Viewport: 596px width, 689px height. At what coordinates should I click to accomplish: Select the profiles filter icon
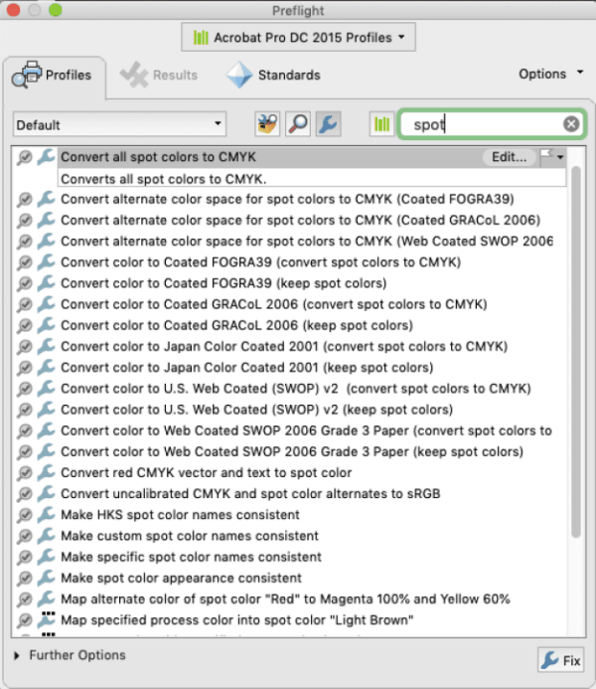(x=267, y=124)
